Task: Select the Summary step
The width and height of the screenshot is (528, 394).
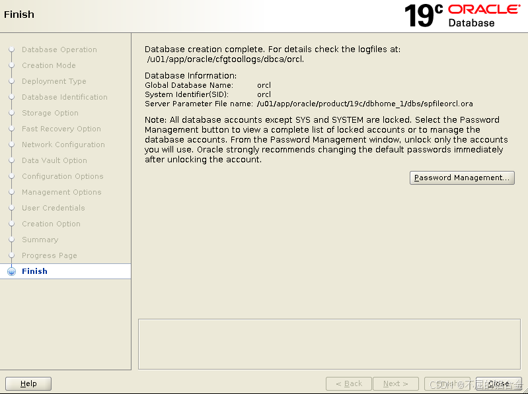Action: [x=40, y=240]
